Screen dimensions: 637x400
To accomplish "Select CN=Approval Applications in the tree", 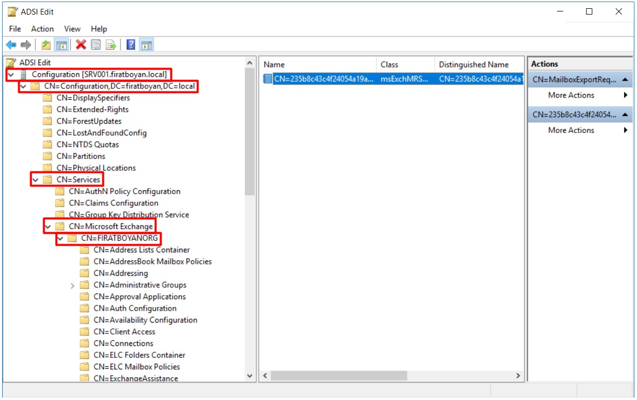I will 139,297.
